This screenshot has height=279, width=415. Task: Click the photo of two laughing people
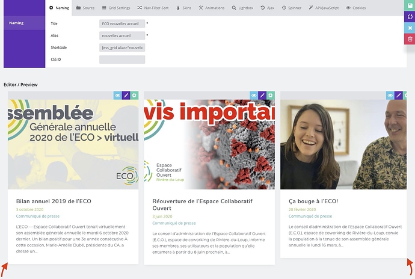(x=343, y=144)
